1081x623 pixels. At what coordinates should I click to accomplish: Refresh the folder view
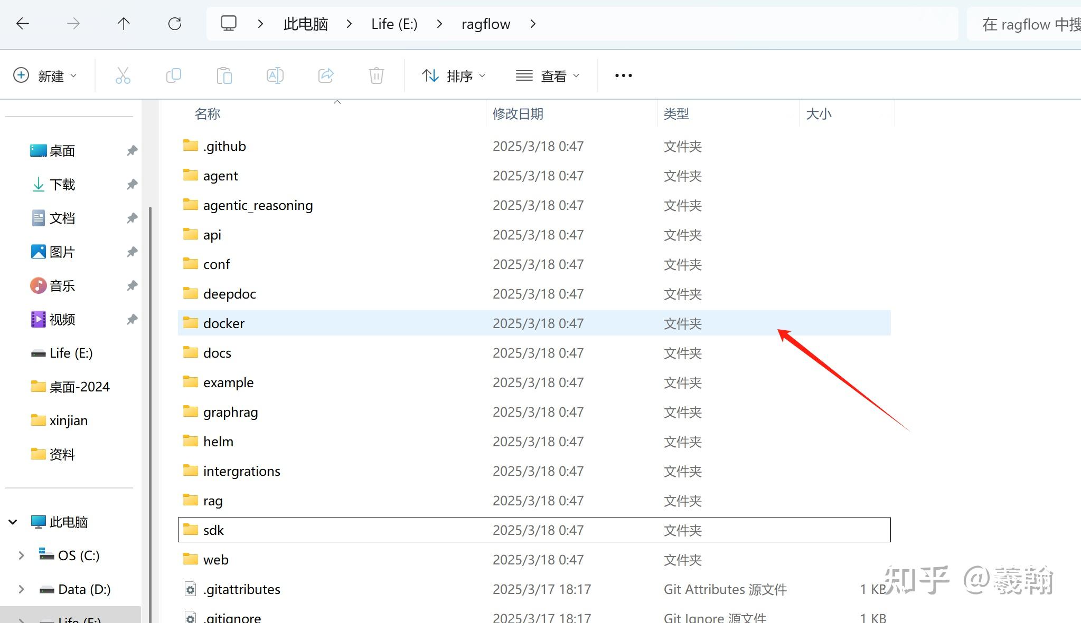click(175, 23)
